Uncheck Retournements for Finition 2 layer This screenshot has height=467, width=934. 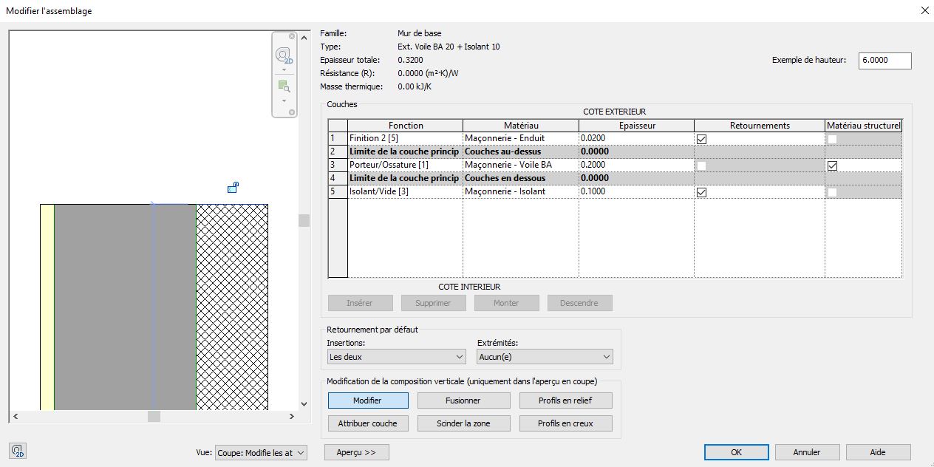[702, 139]
